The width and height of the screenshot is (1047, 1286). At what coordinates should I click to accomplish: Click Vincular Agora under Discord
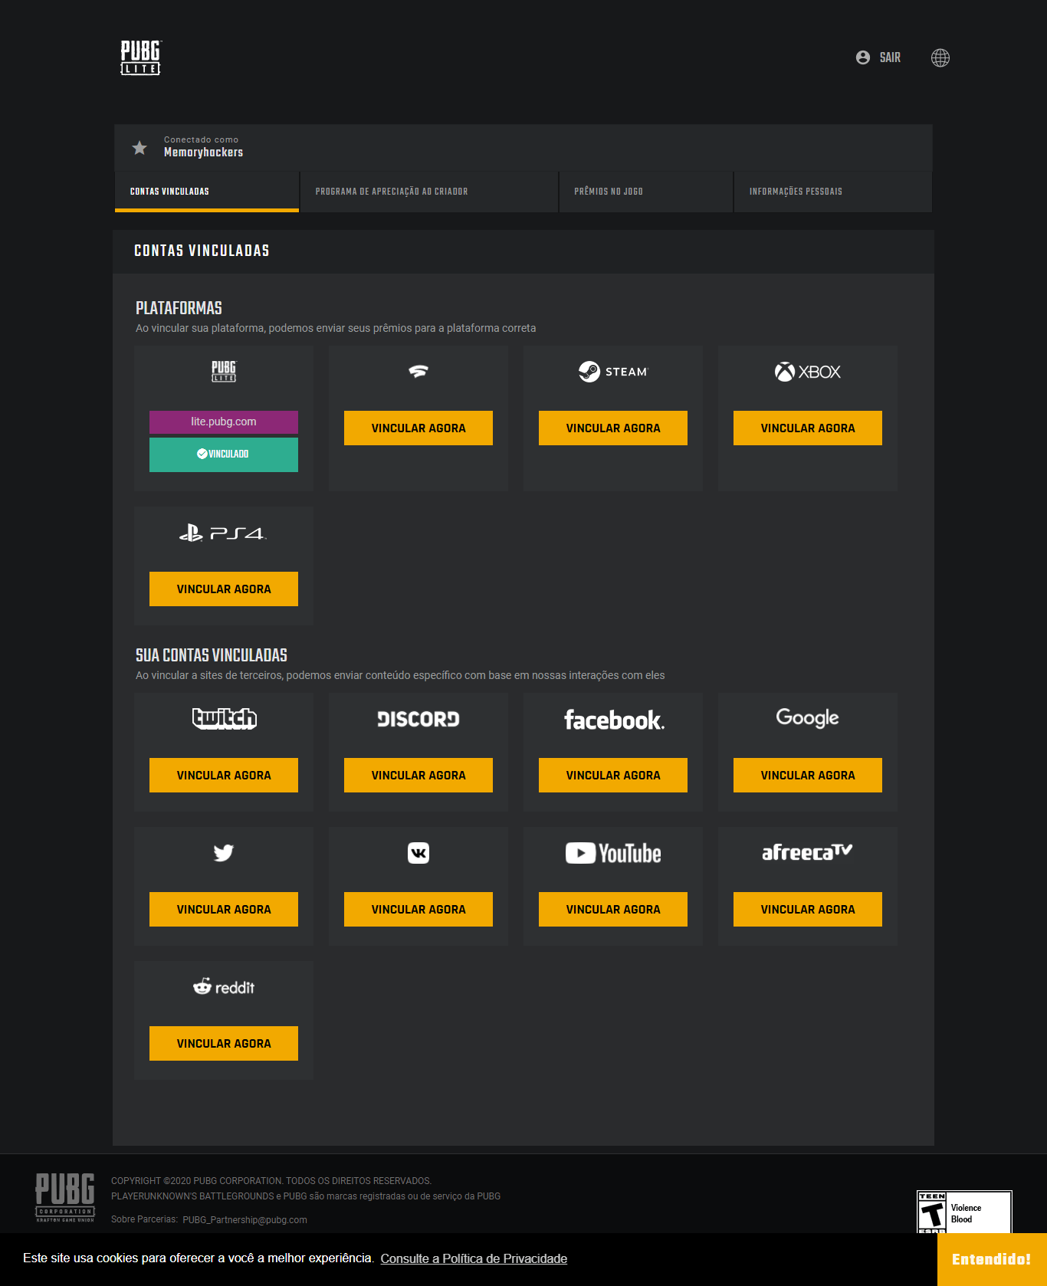click(x=418, y=776)
